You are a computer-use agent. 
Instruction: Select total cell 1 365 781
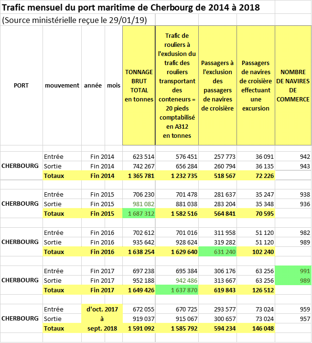point(139,176)
